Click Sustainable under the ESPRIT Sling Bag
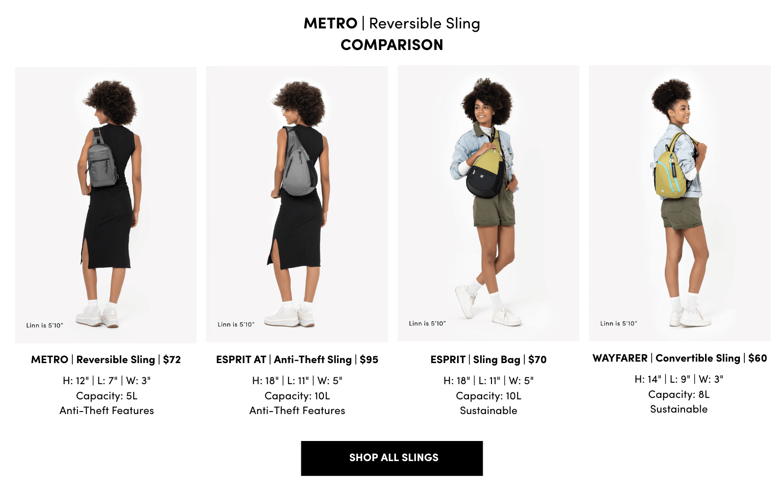Screen dimensions: 784x490 488,411
